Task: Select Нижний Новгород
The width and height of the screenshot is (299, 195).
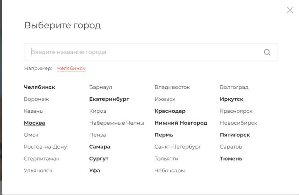Action: click(x=181, y=123)
